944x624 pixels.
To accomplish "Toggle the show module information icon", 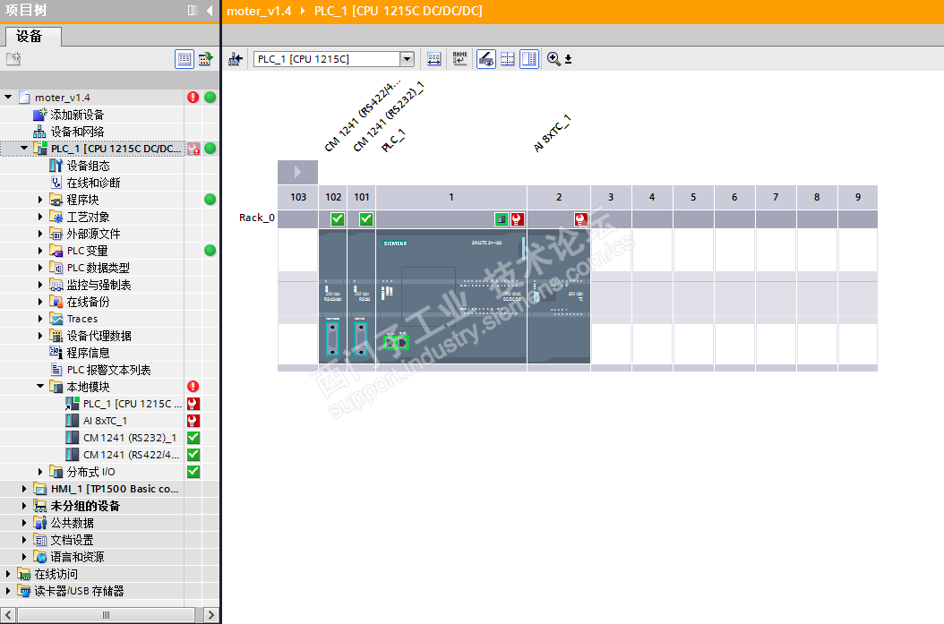I will [485, 59].
